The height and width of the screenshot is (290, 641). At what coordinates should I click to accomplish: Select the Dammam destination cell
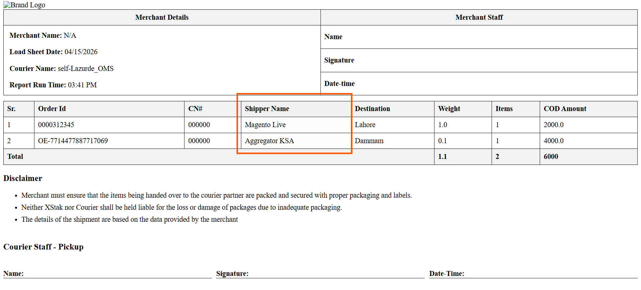pyautogui.click(x=393, y=141)
